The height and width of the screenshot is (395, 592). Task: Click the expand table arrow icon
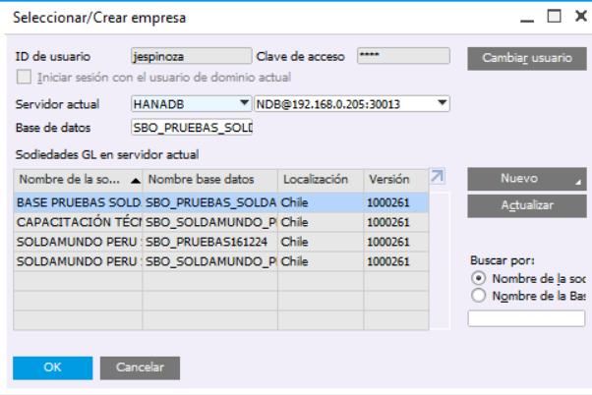point(438,177)
